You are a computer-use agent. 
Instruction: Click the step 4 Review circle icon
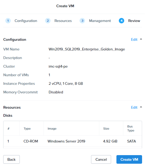(x=121, y=21)
